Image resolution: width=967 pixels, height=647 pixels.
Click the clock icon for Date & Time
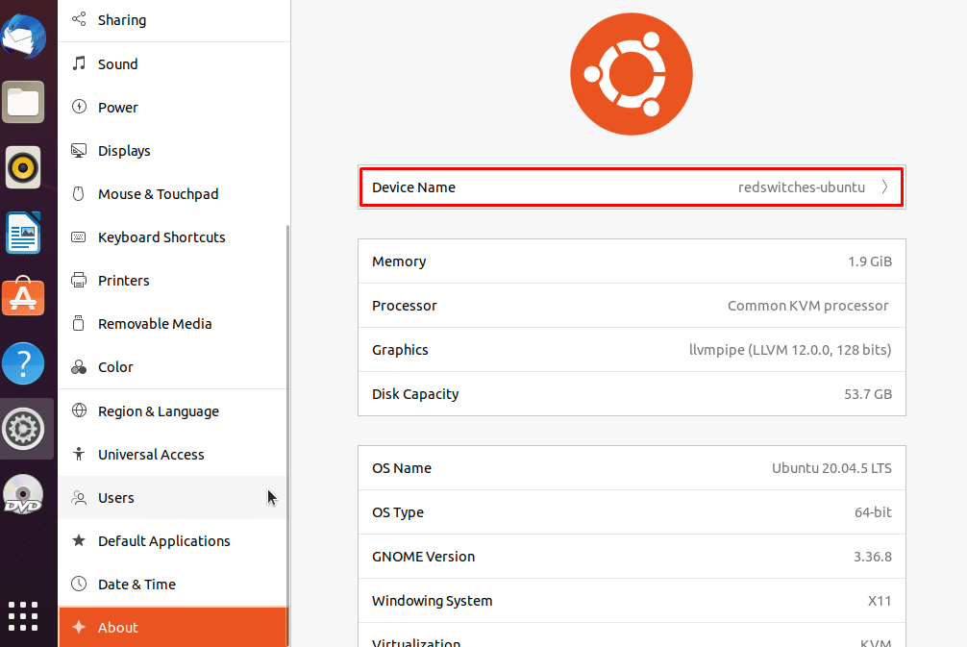click(x=79, y=584)
